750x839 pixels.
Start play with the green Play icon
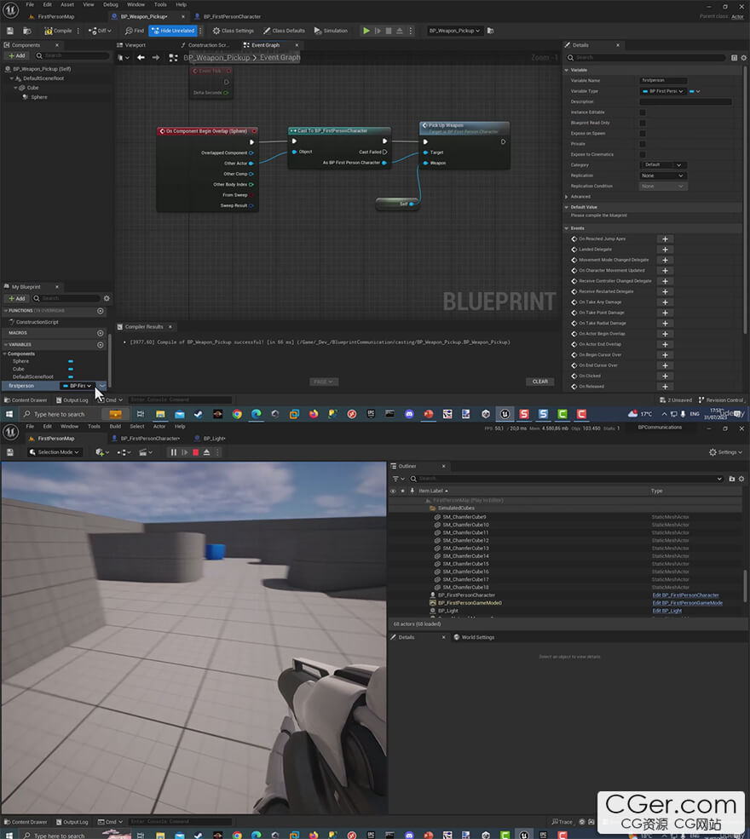pyautogui.click(x=366, y=31)
